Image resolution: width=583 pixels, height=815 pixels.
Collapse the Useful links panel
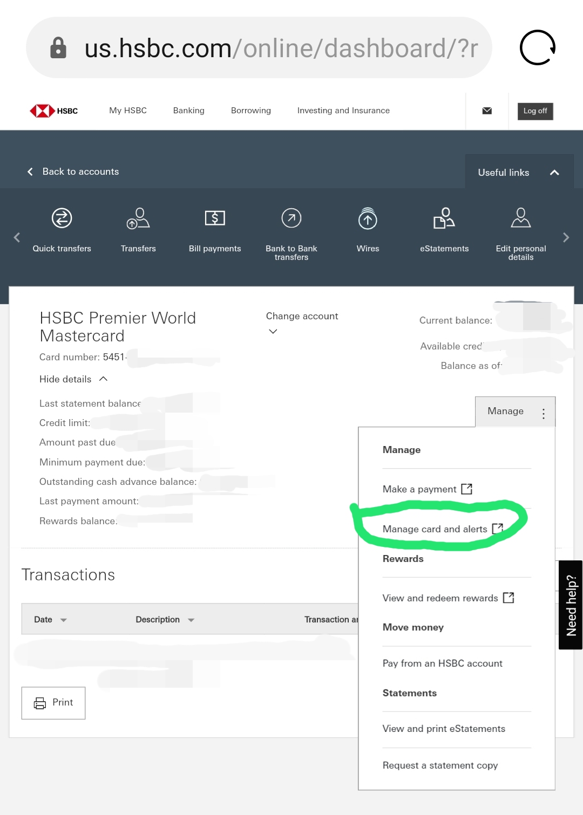pos(554,173)
